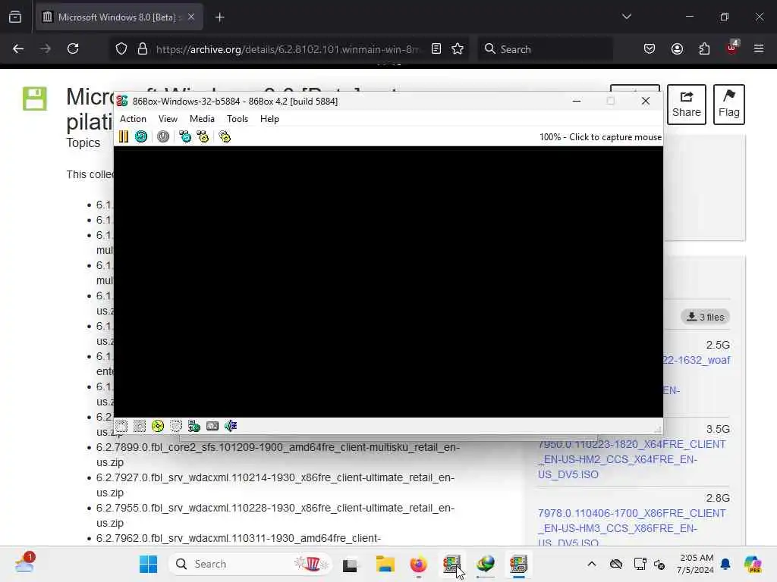Screen dimensions: 777x582
Task: Click the hard disk status icon
Action: [176, 426]
